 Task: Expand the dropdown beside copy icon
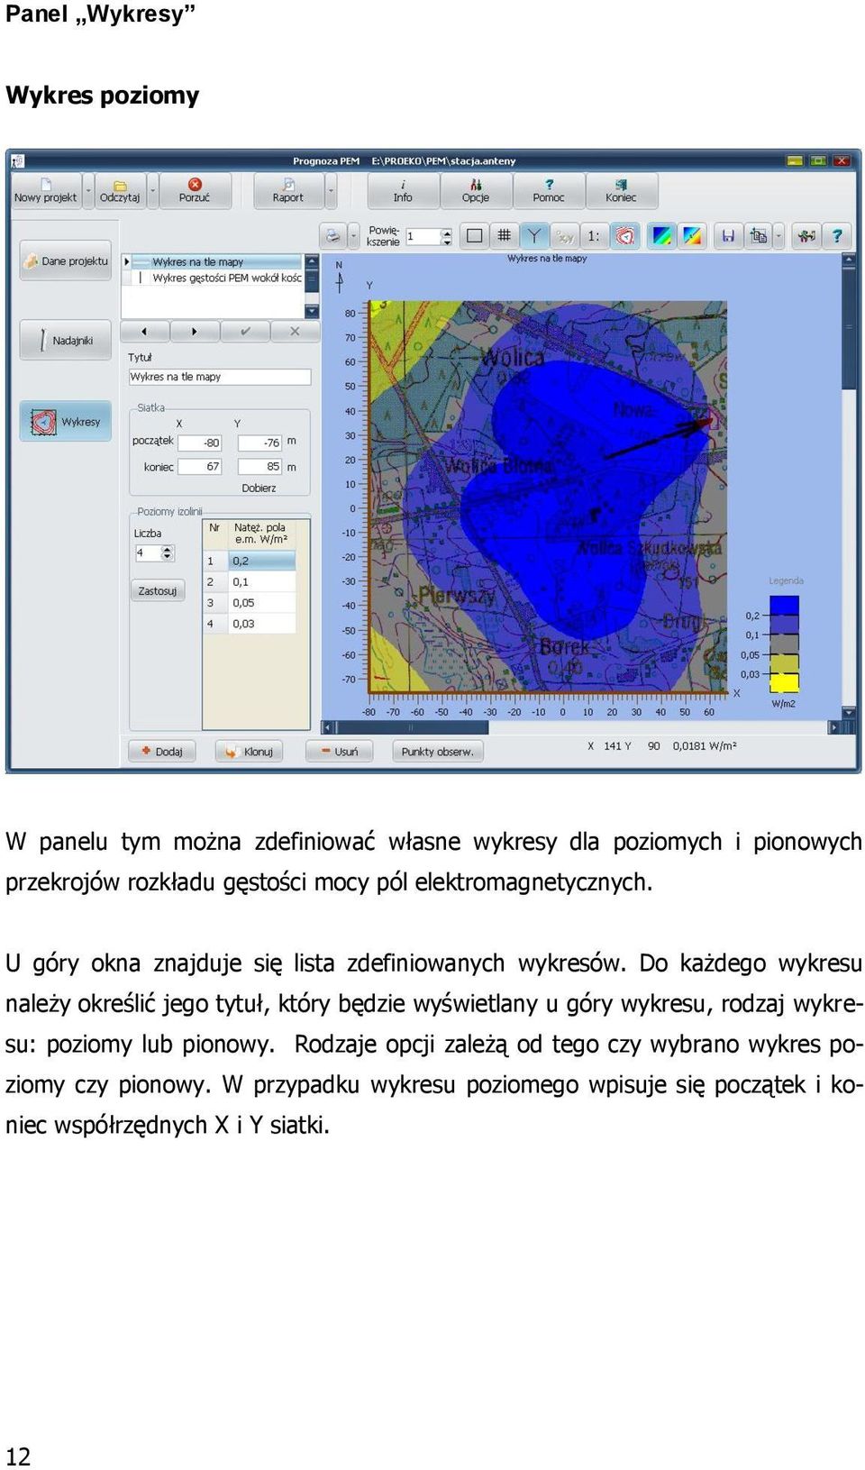click(x=779, y=236)
